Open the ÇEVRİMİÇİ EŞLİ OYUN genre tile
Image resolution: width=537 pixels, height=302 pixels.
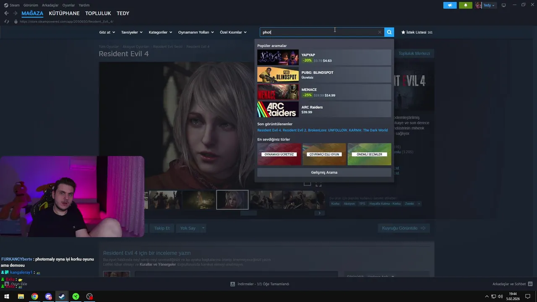(x=324, y=154)
